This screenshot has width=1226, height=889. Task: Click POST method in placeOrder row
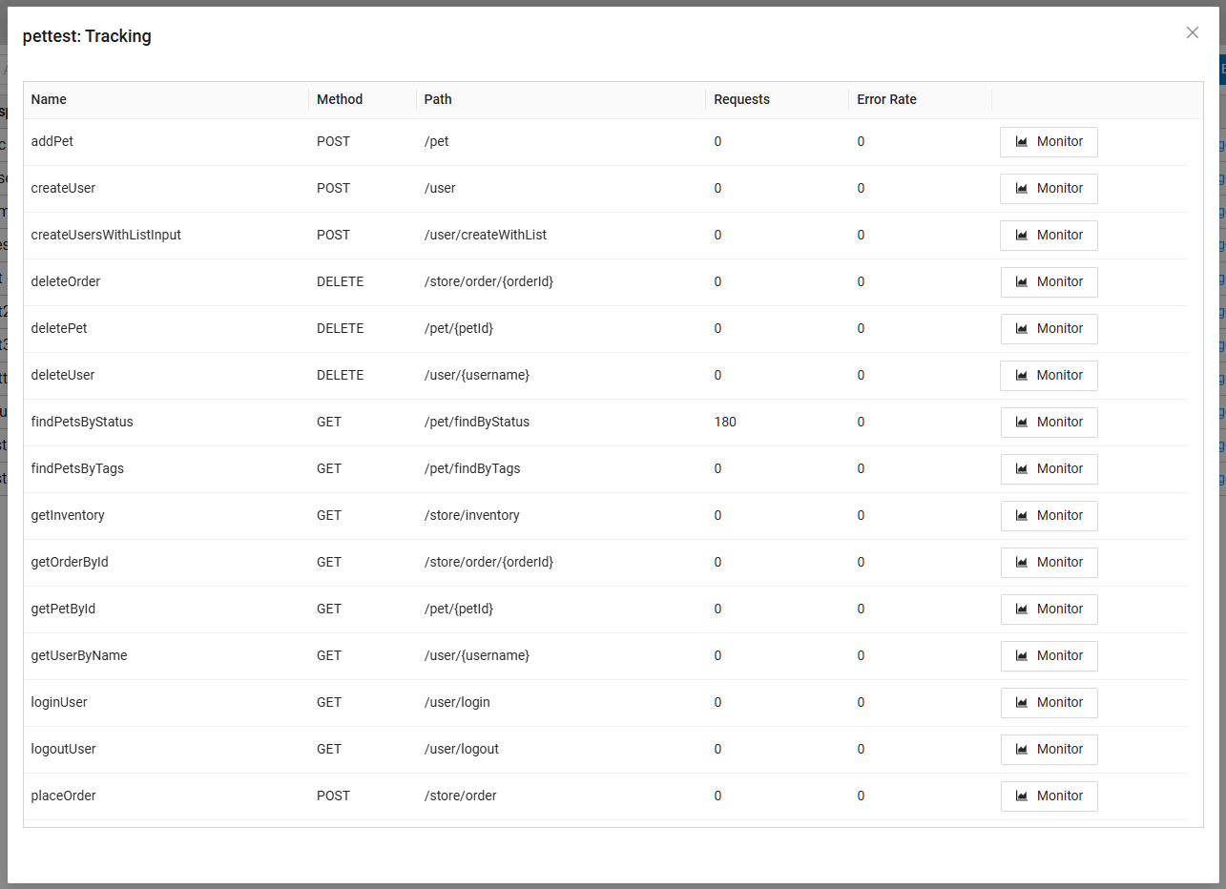(334, 796)
